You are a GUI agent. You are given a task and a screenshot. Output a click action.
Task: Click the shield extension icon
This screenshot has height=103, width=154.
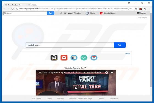(x=145, y=9)
